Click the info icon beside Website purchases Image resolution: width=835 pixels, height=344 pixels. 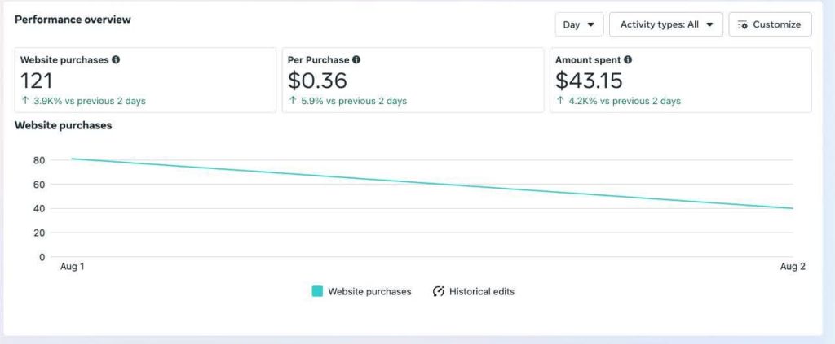pos(116,60)
